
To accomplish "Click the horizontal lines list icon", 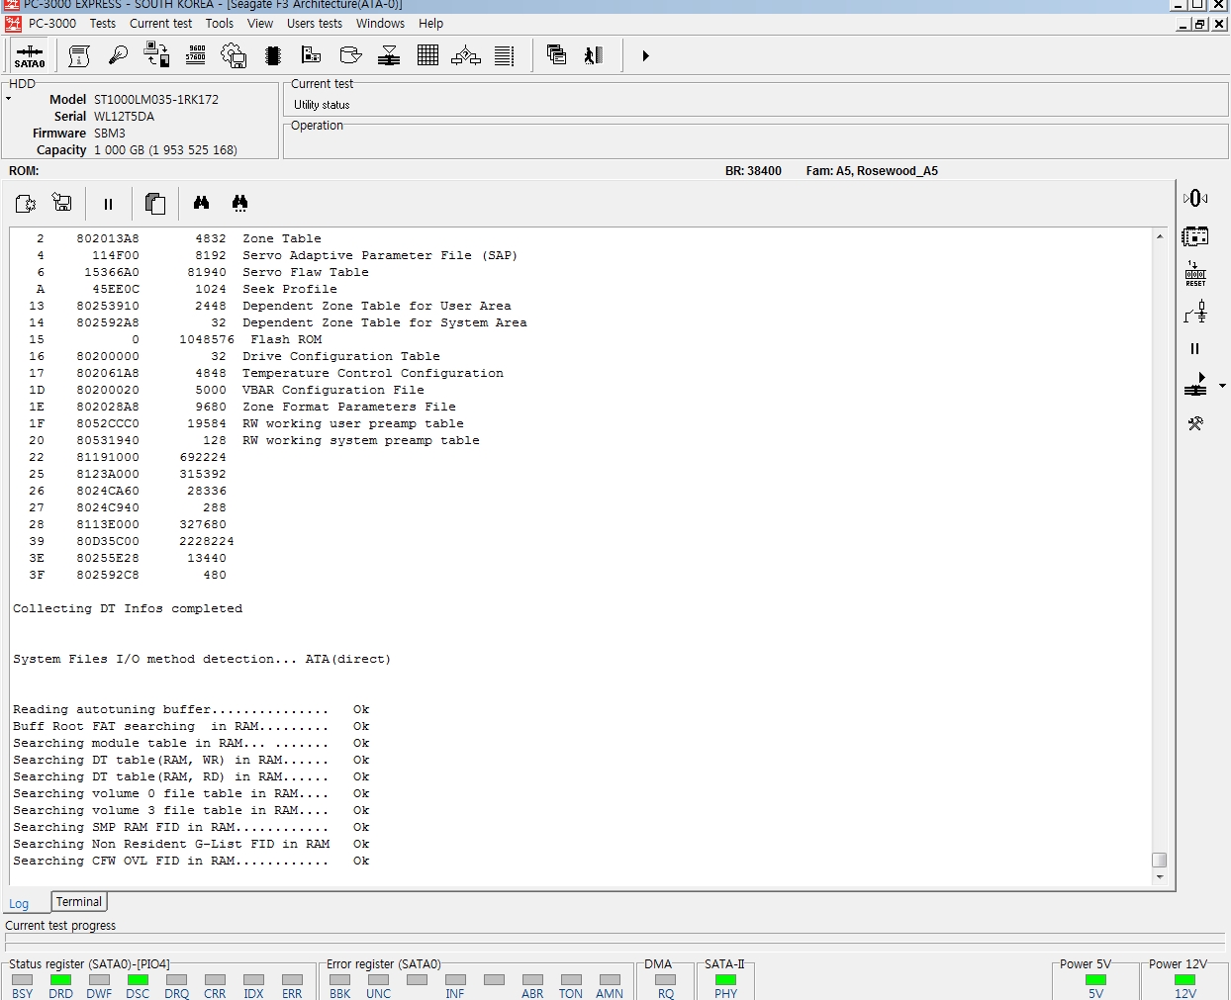I will click(x=505, y=55).
